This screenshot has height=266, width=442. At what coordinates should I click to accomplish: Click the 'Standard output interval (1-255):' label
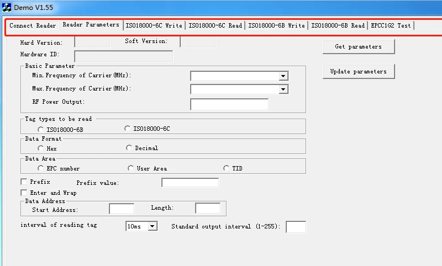point(226,226)
